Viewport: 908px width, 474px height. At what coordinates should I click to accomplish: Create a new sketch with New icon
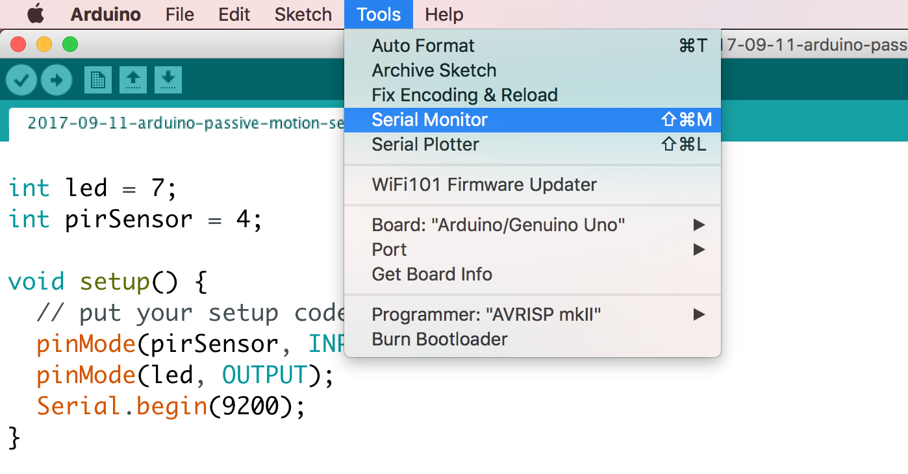97,80
